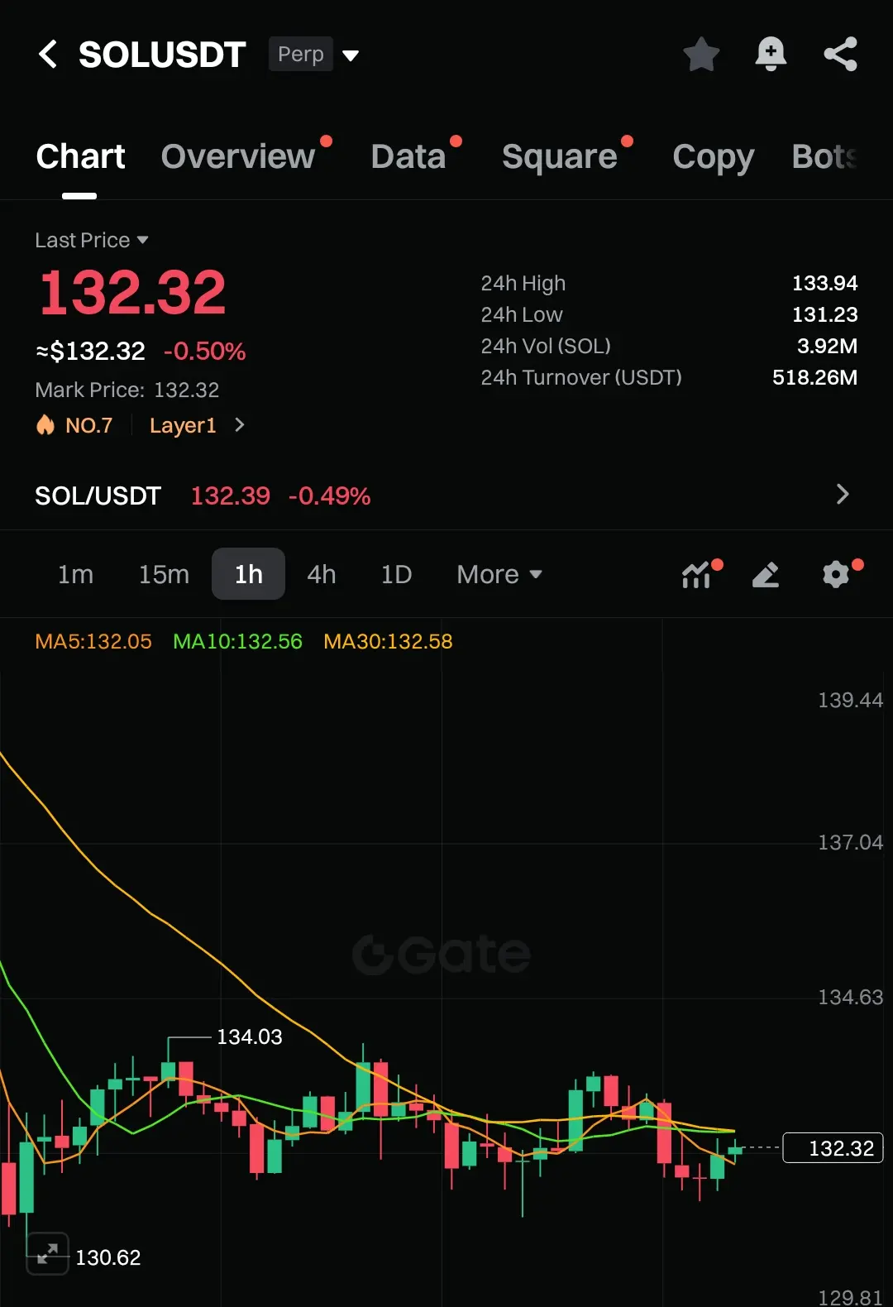
Task: Tap the 24h Low value 131.23
Action: click(x=824, y=314)
